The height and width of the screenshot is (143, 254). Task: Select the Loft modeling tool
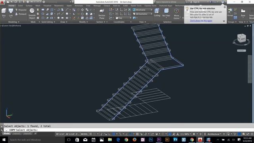(11, 13)
